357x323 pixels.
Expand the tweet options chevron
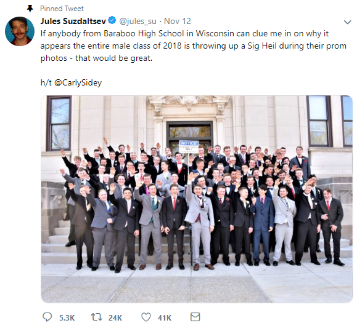347,22
